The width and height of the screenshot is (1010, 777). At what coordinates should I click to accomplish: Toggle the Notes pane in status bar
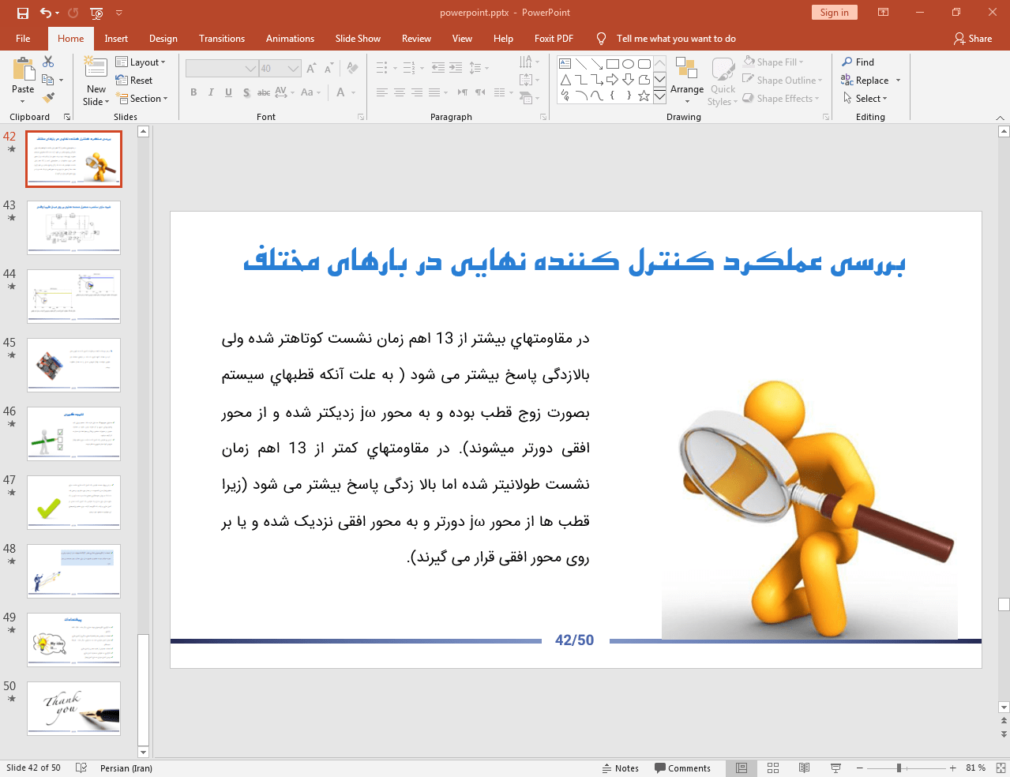tap(621, 768)
